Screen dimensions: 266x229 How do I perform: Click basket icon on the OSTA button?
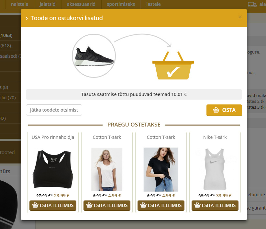[216, 110]
